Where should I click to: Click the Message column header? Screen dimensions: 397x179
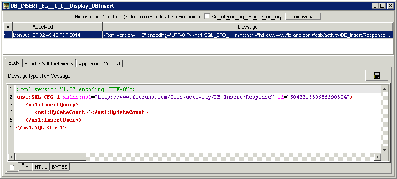click(x=248, y=27)
